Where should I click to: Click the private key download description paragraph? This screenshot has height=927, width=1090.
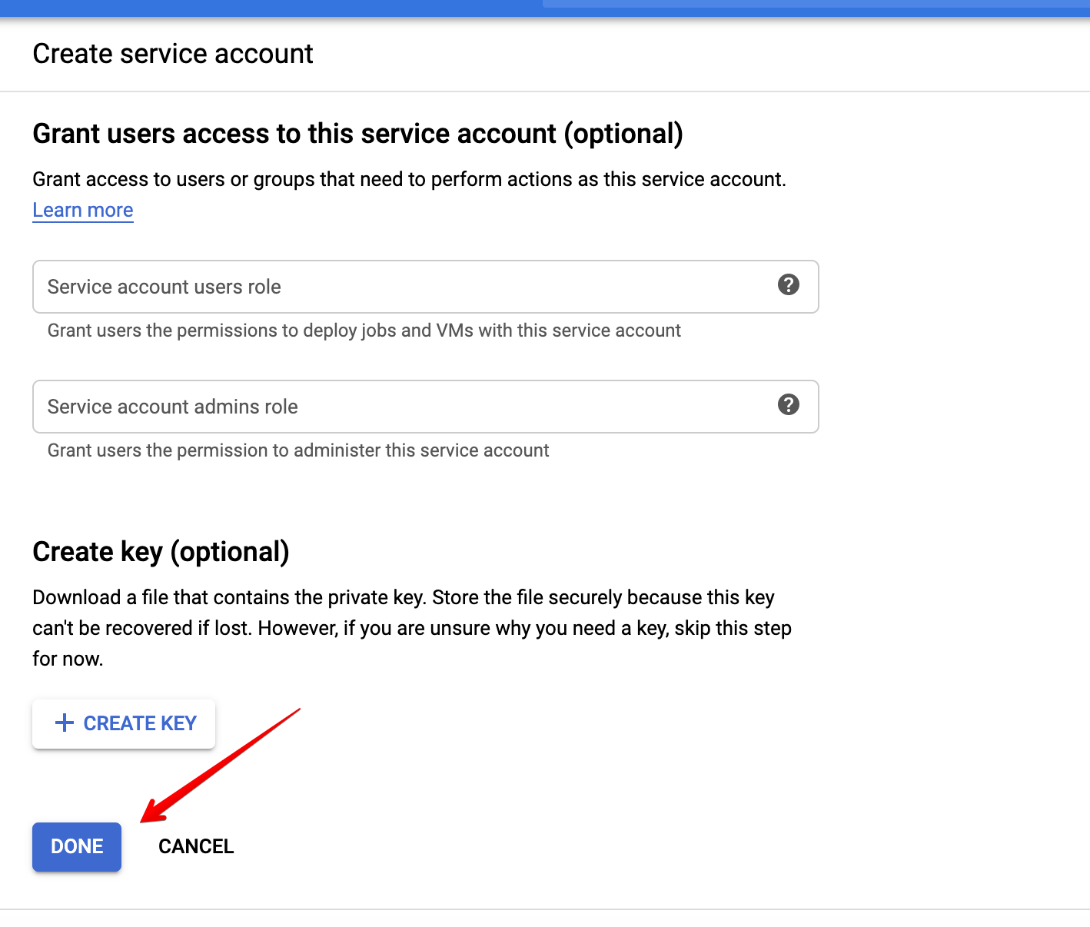411,627
